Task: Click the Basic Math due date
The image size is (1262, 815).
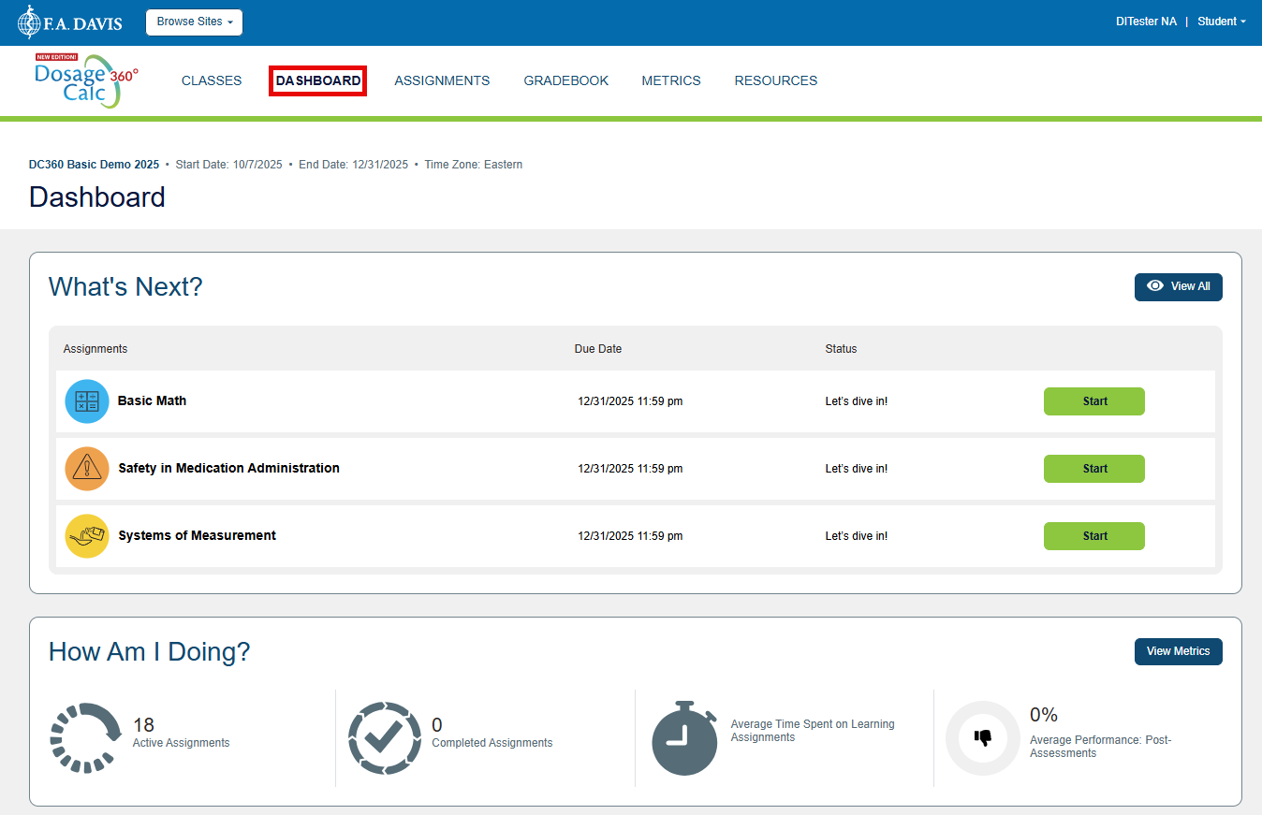Action: tap(630, 401)
